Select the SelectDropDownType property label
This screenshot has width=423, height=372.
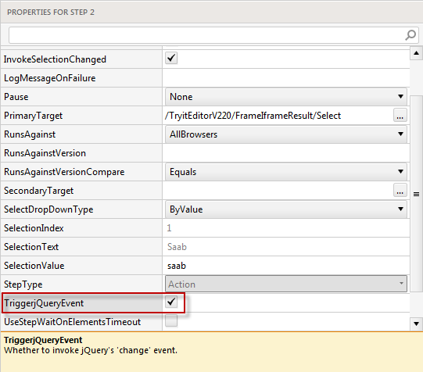click(48, 209)
